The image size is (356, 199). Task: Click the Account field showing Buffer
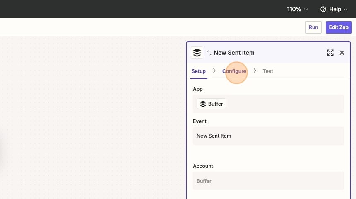268,181
